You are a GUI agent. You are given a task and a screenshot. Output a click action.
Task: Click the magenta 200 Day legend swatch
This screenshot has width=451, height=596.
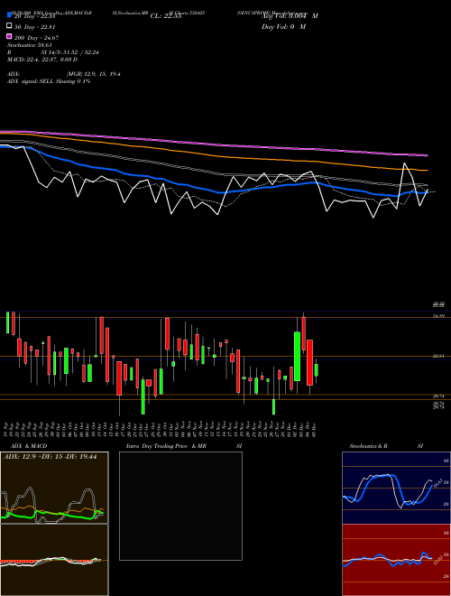click(10, 37)
